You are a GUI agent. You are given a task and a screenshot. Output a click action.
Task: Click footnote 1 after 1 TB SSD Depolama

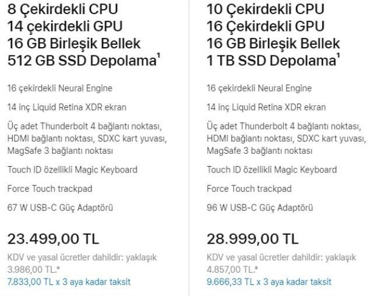coord(337,55)
